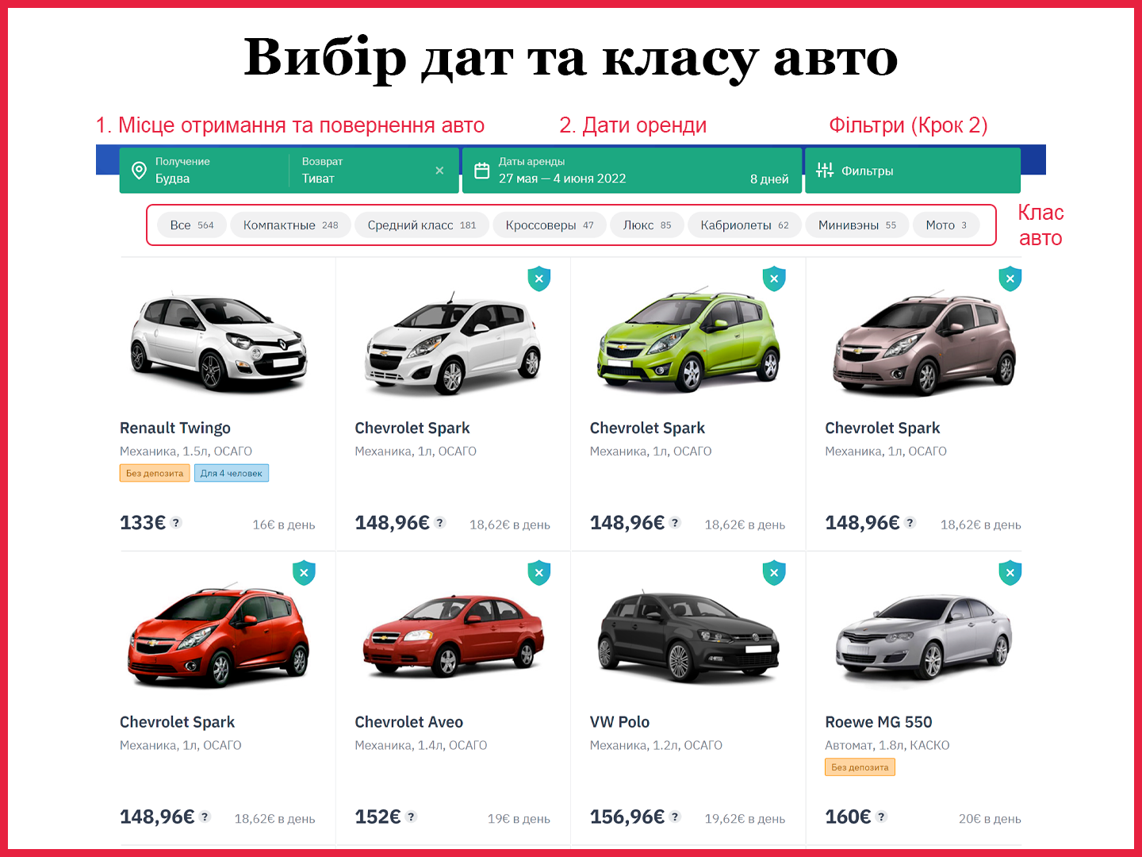
Task: Click the shield badge on the VW Polo card
Action: (774, 573)
